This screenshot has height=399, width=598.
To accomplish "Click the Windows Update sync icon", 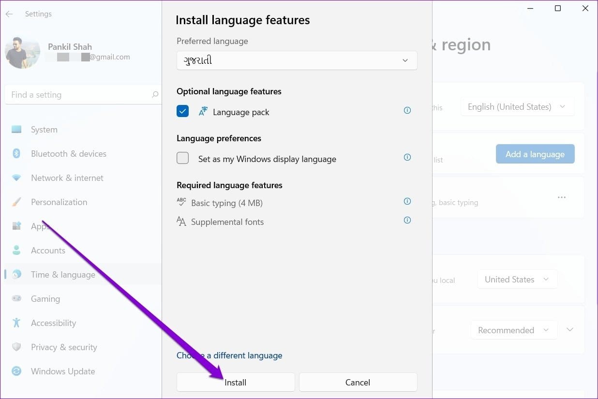I will point(16,371).
